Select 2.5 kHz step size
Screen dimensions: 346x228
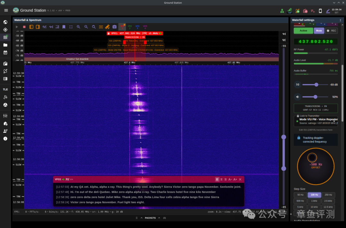(328, 201)
